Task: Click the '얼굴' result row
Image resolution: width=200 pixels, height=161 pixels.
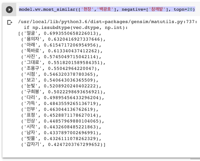Action: [x=60, y=33]
